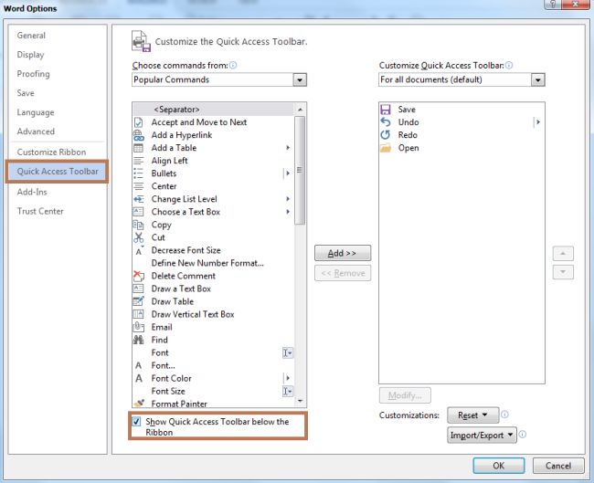The image size is (594, 483).
Task: Open the Popular Commands dropdown
Action: 300,79
